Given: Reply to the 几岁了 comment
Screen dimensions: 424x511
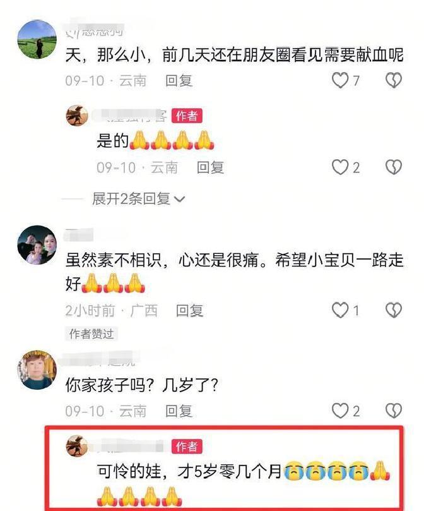Looking at the screenshot, I should [179, 411].
